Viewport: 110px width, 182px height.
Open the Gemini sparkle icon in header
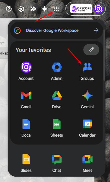(45, 9)
